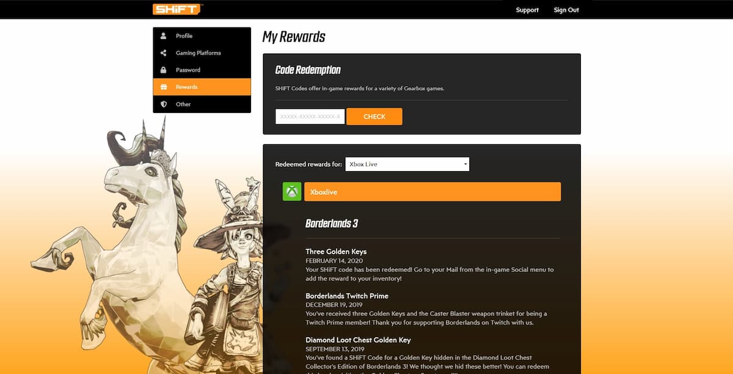Viewport: 733px width, 374px height.
Task: Open the Xbox Live platform dropdown
Action: [x=407, y=164]
